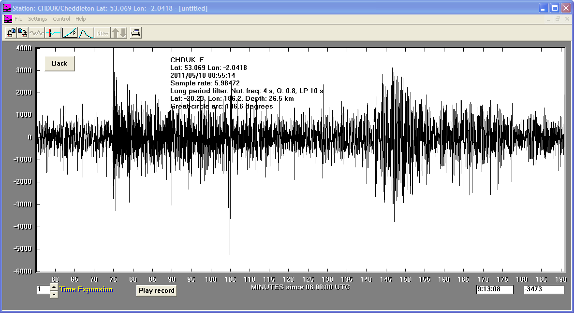Click the CHDUK E station label text
This screenshot has width=574, height=313.
187,60
